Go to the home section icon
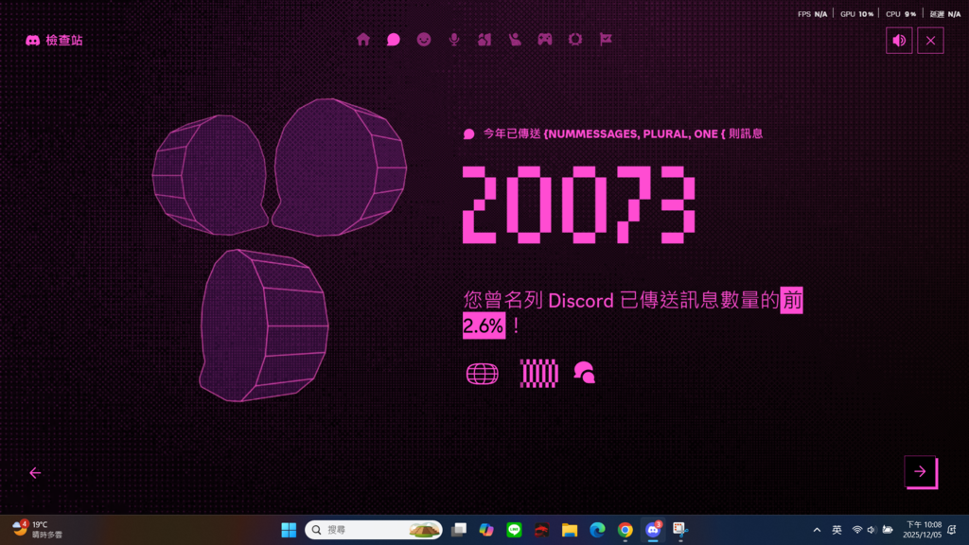The image size is (969, 545). (x=363, y=40)
